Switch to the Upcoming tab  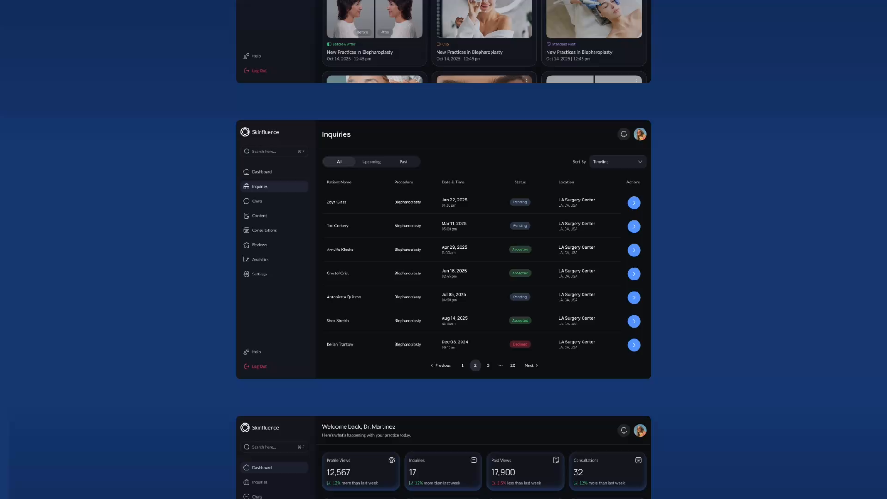(371, 161)
